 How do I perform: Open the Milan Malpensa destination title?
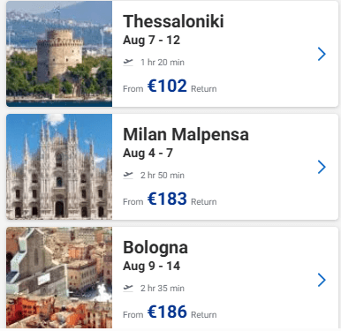pyautogui.click(x=186, y=134)
